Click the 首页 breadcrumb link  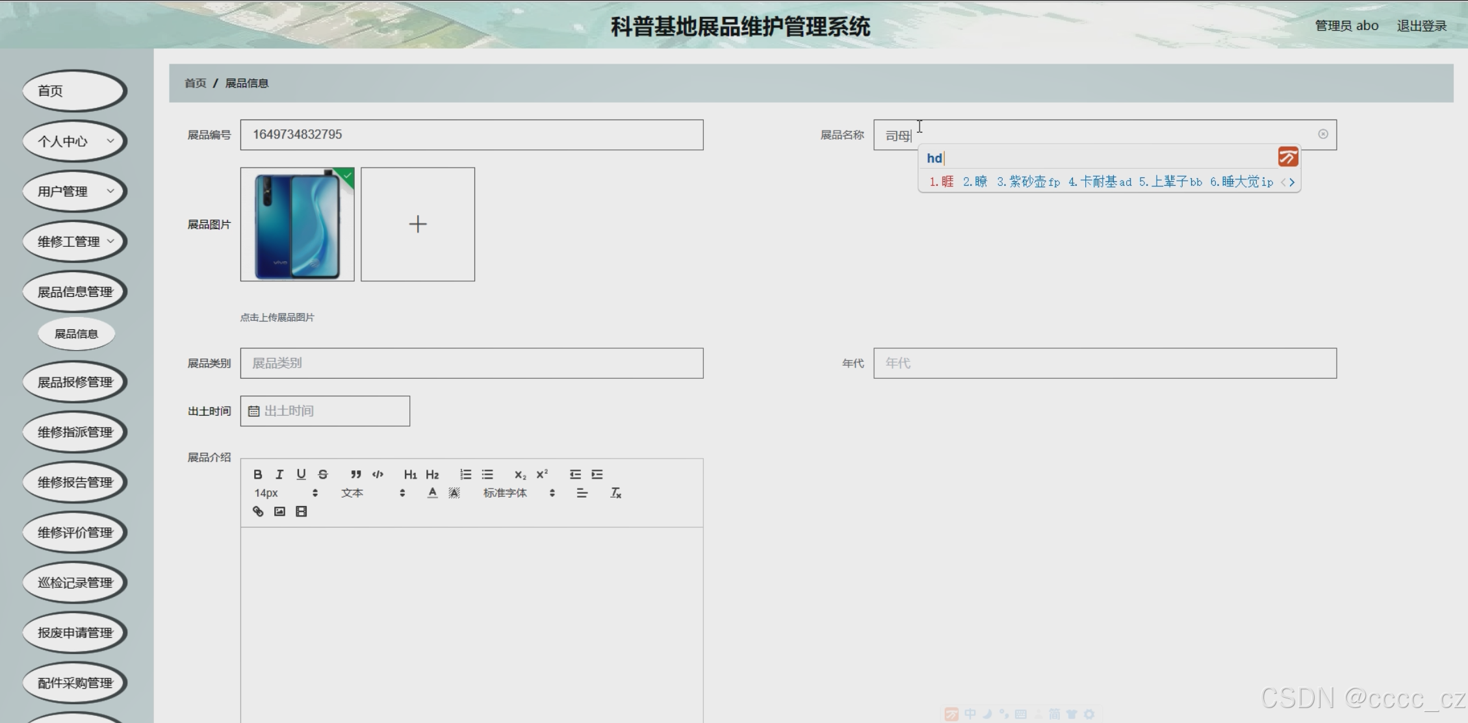point(195,83)
